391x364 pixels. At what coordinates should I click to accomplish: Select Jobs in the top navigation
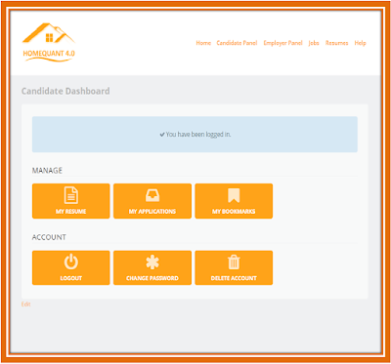pyautogui.click(x=314, y=43)
